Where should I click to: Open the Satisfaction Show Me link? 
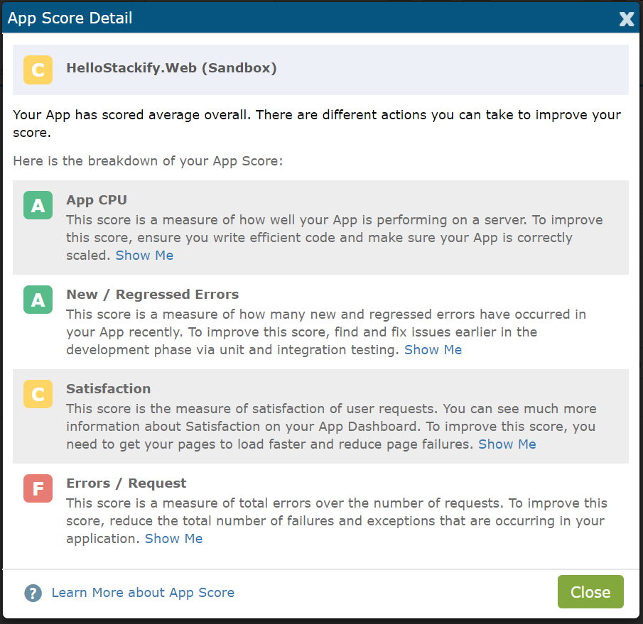507,444
